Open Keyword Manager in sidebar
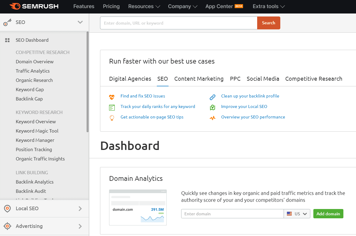Image resolution: width=356 pixels, height=236 pixels. point(35,140)
